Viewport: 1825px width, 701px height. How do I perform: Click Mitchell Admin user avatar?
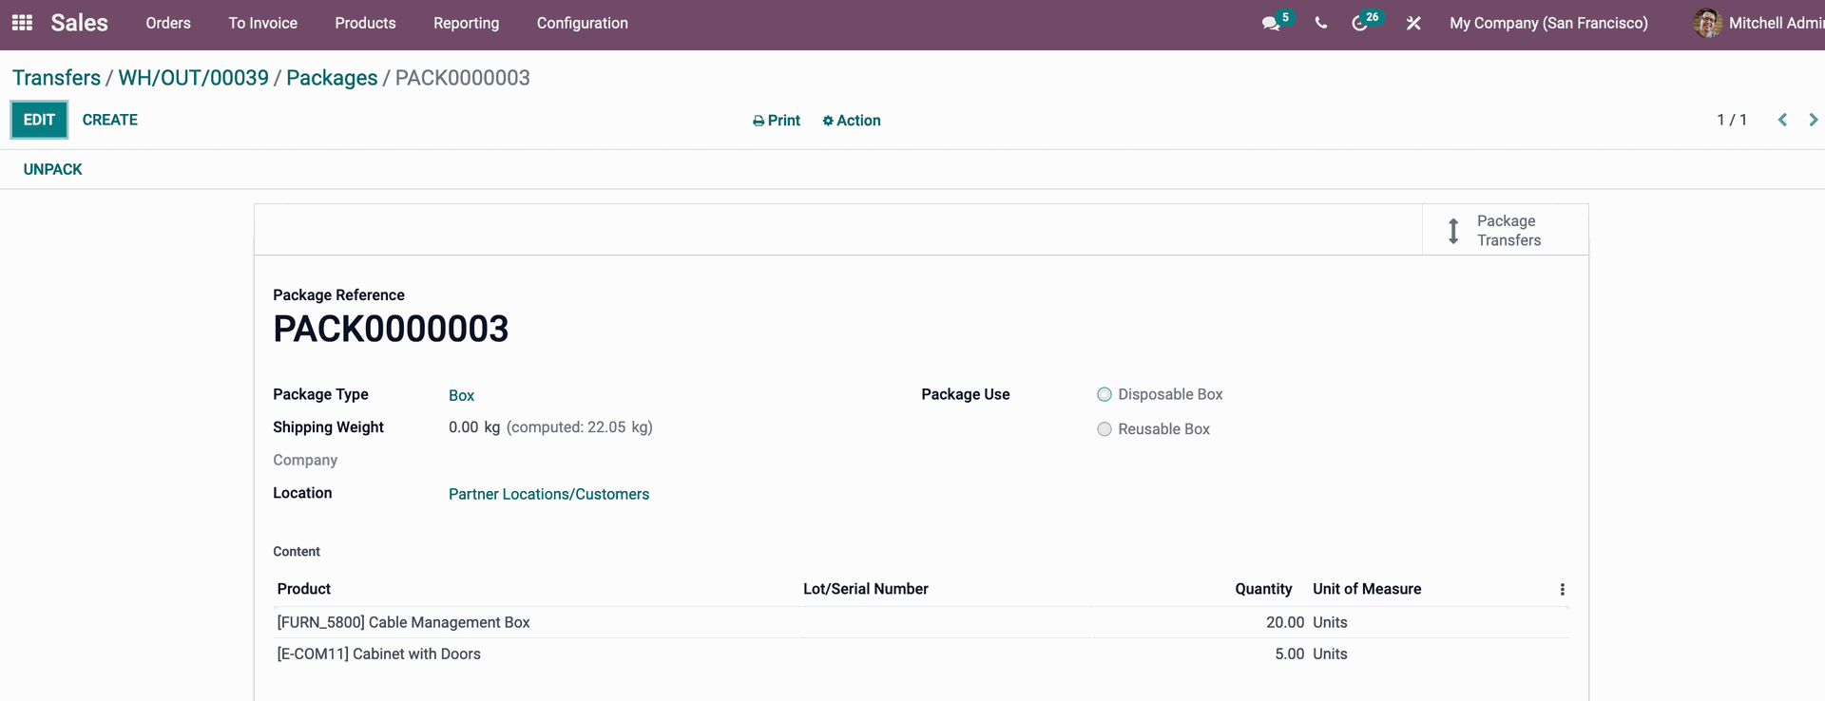pos(1707,24)
